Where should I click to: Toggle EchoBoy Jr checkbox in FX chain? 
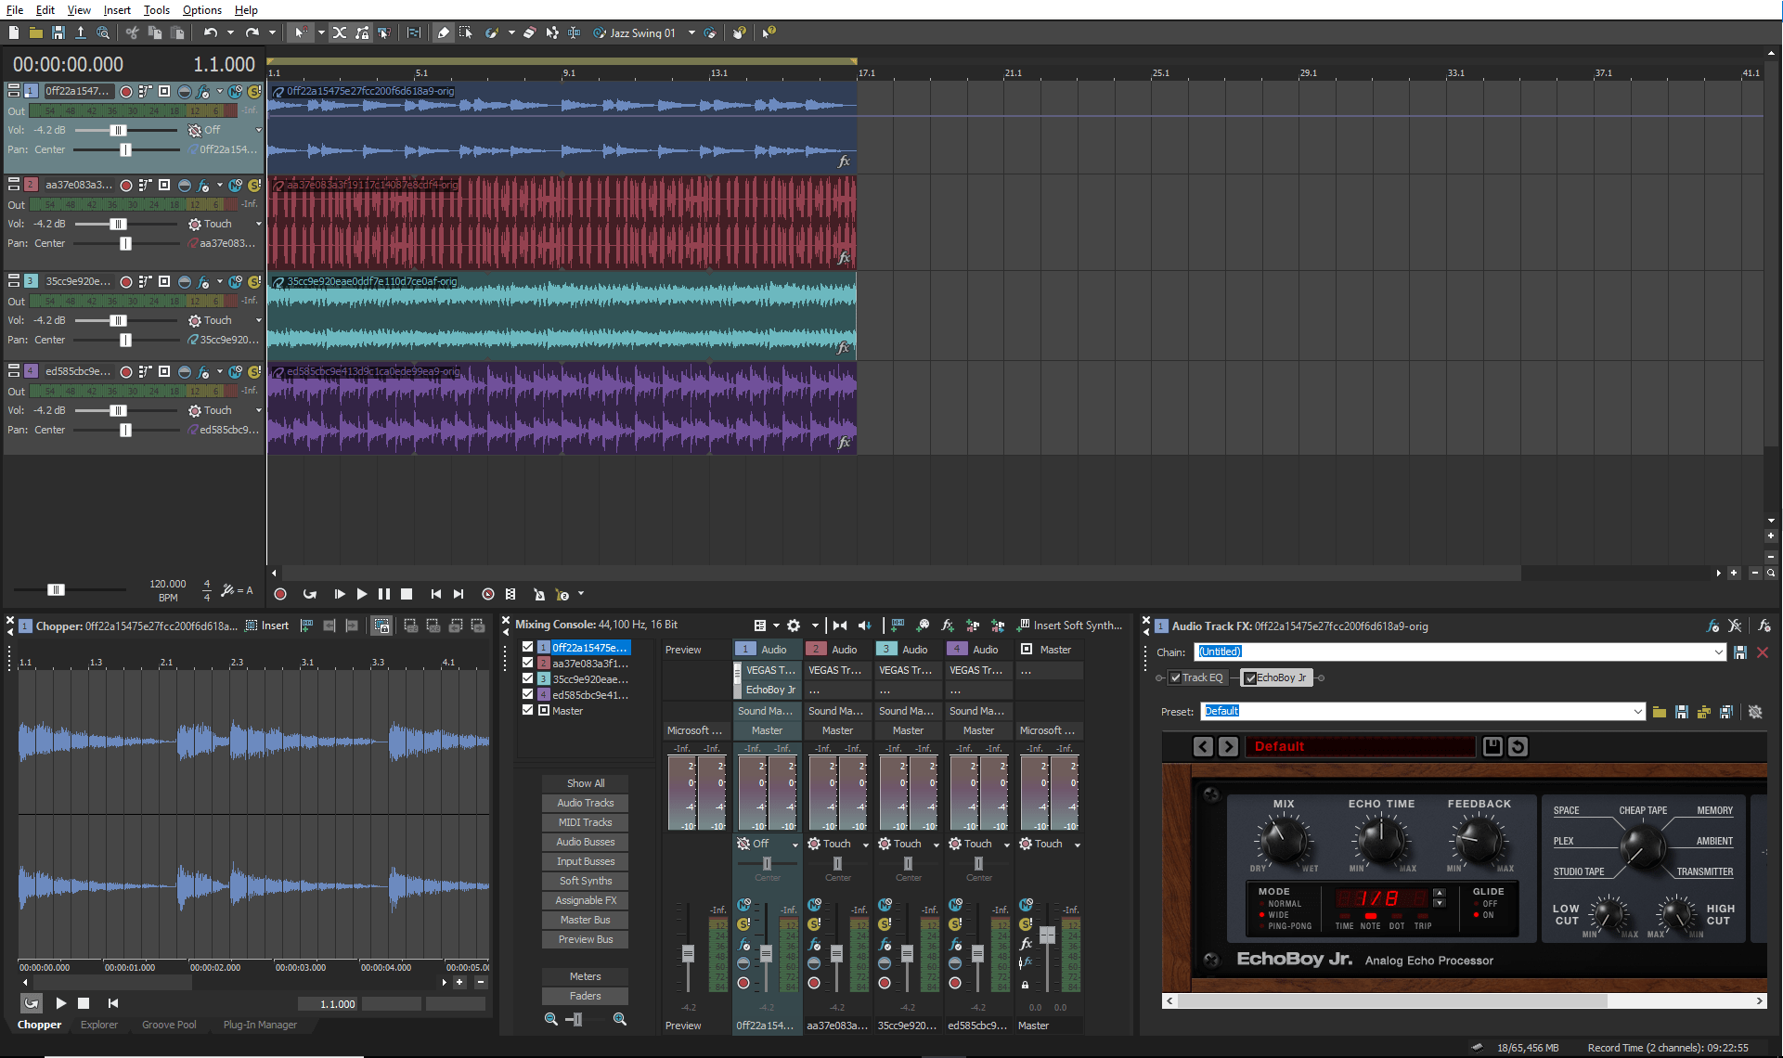pyautogui.click(x=1250, y=677)
